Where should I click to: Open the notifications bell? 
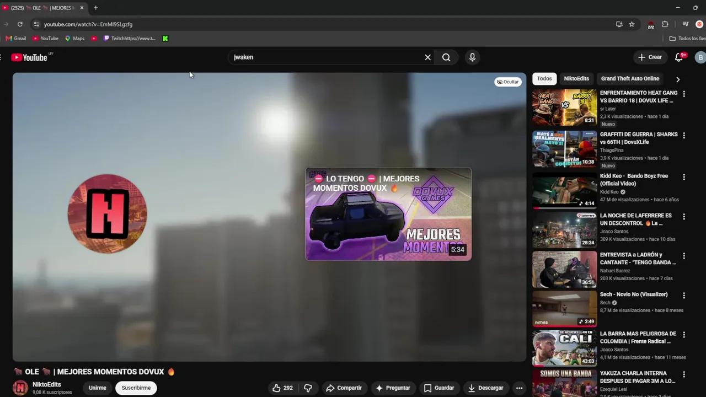(x=679, y=57)
